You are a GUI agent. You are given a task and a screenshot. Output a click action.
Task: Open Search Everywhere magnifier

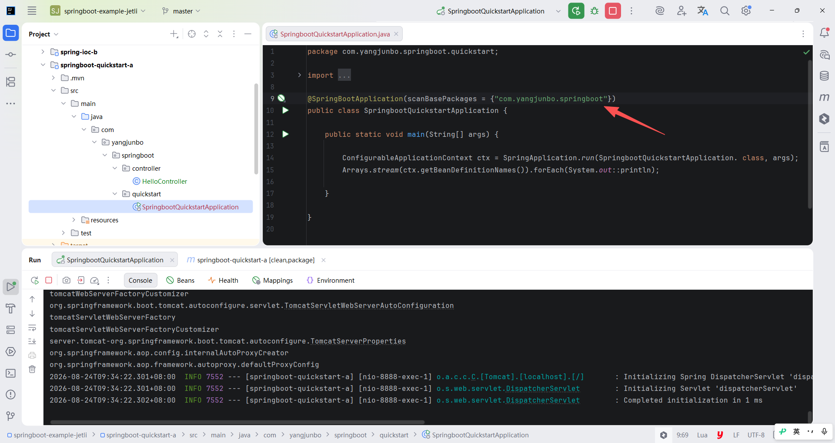[725, 11]
